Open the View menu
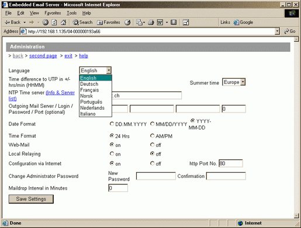 [34, 13]
